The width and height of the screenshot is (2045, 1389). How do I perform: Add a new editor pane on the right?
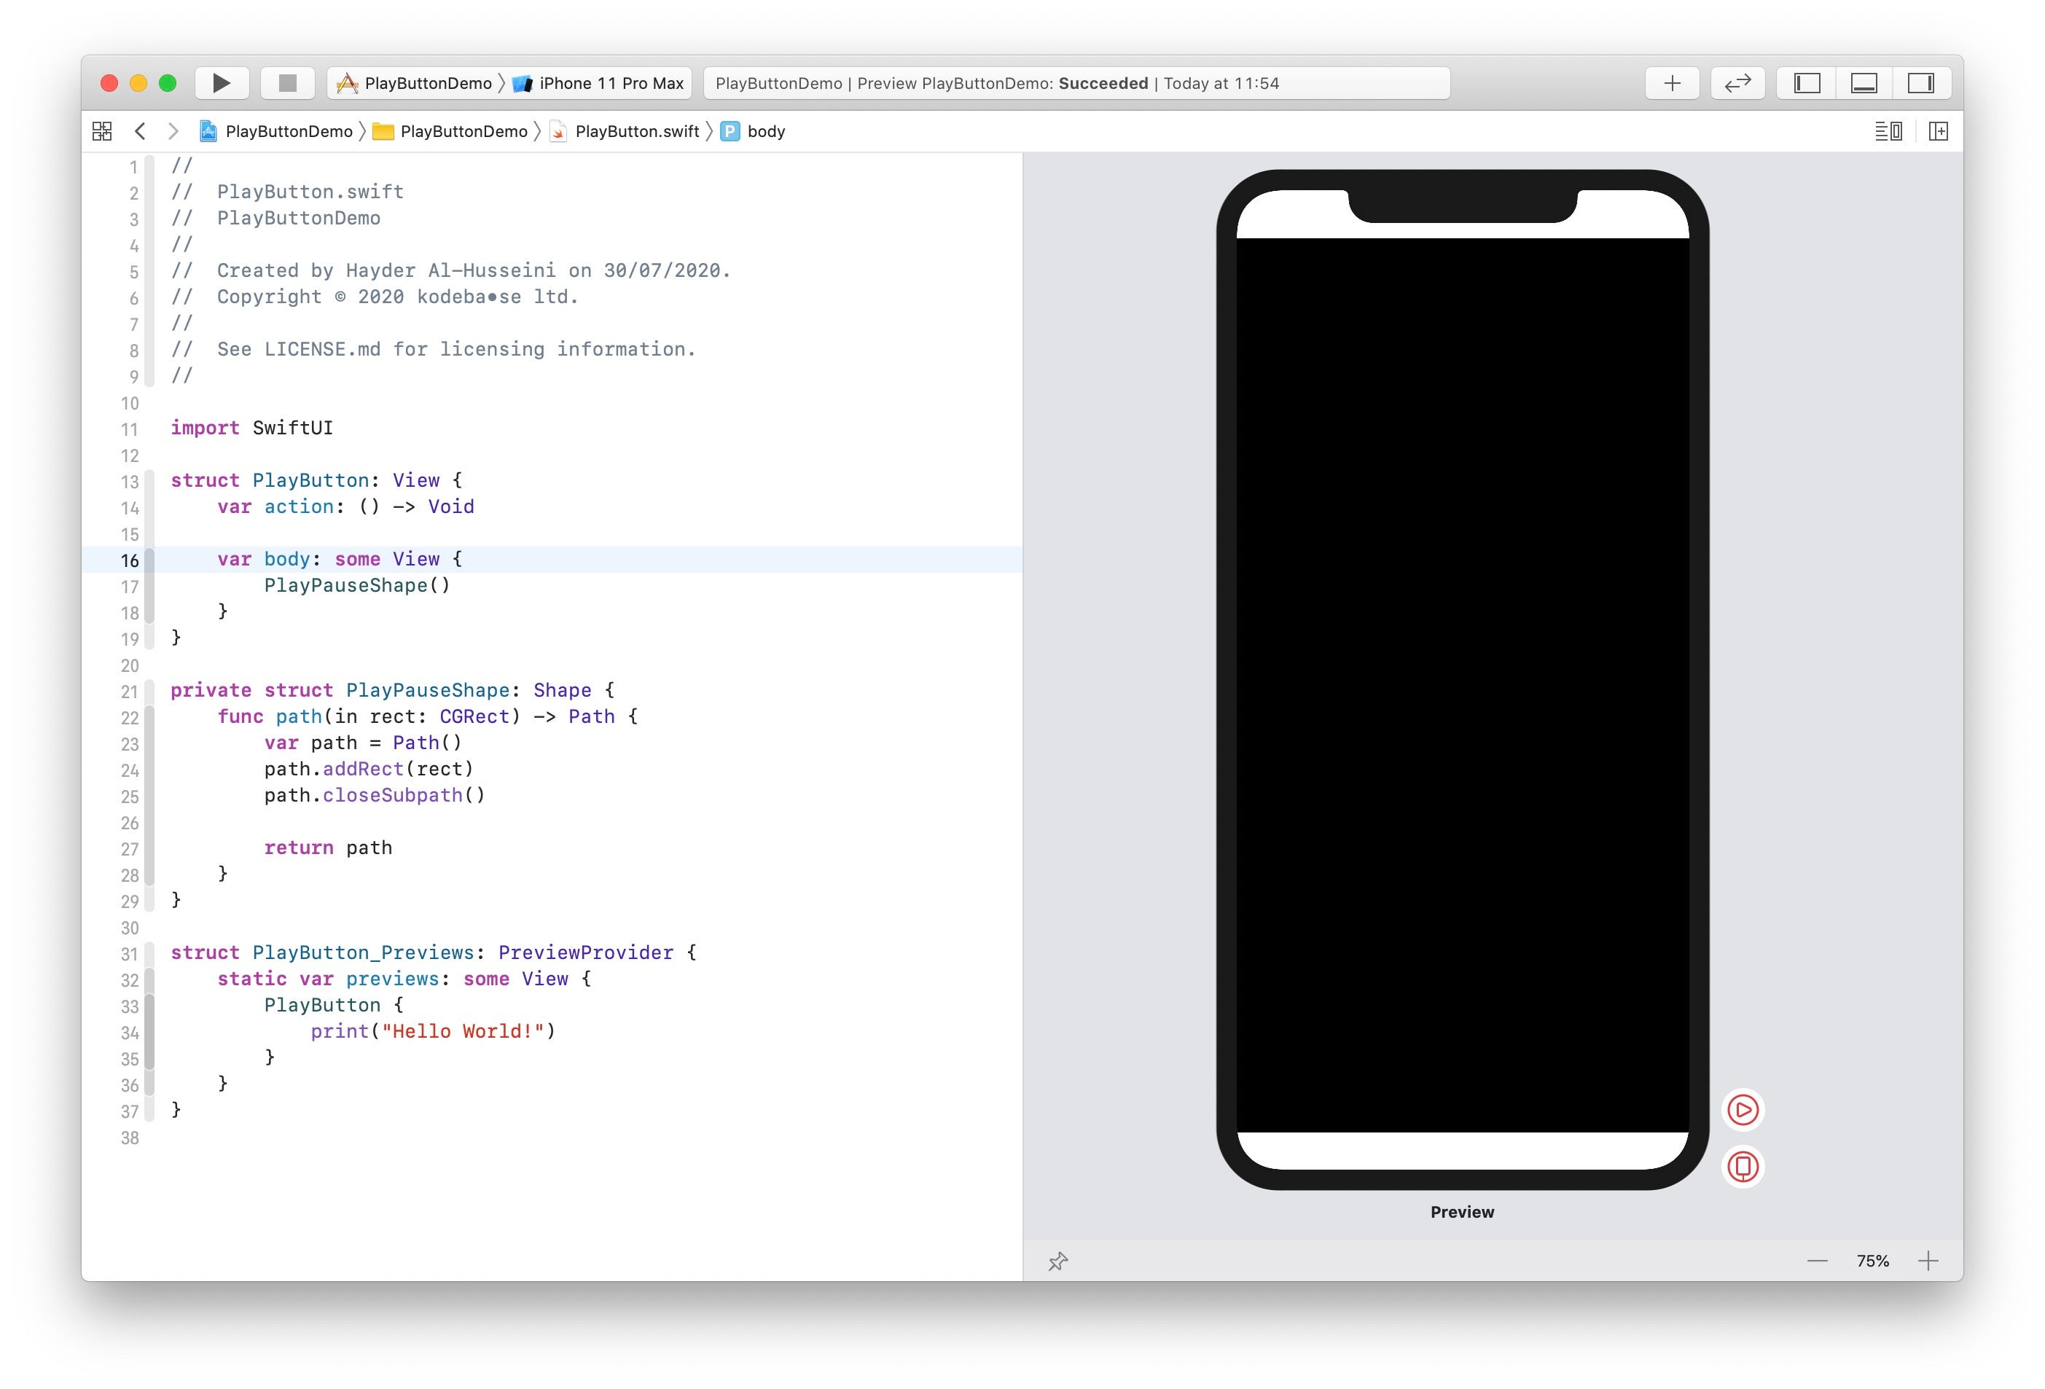coord(1938,131)
